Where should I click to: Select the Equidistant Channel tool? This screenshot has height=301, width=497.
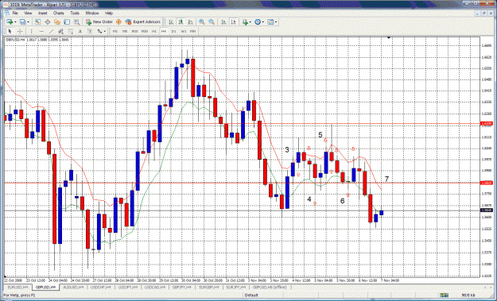(x=61, y=31)
